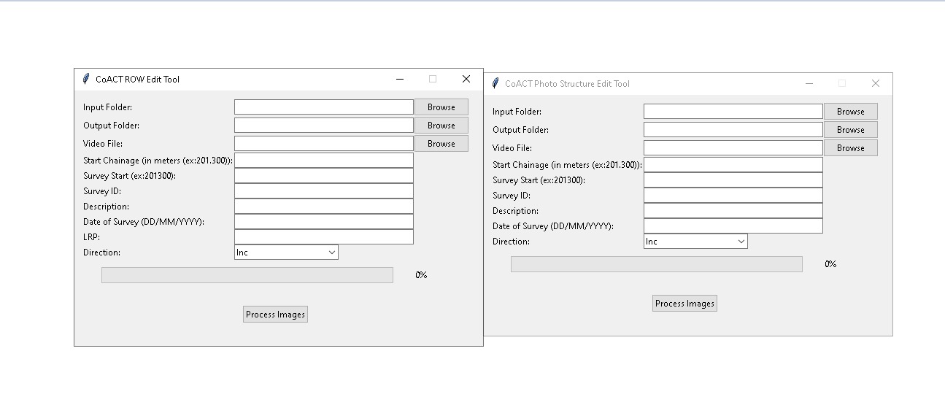Click Description field in Photo Structure tool

pyautogui.click(x=733, y=211)
